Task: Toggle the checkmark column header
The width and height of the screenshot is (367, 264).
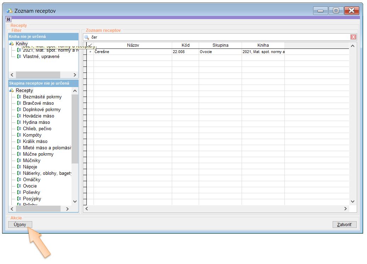Action: click(90, 45)
